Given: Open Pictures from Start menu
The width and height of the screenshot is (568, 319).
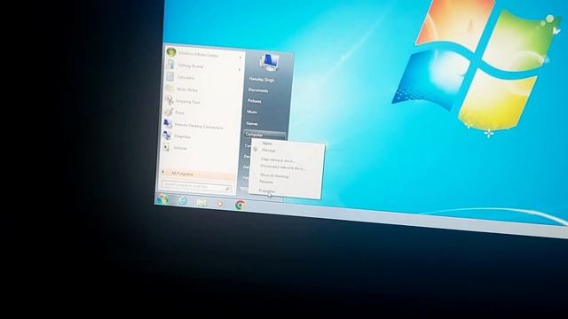Looking at the screenshot, I should coord(255,101).
